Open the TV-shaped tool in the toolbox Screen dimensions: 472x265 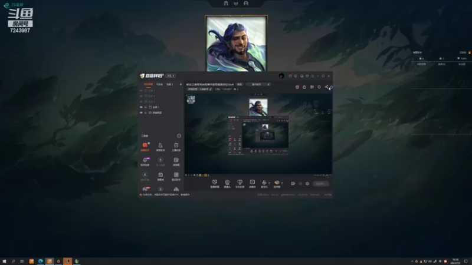[x=160, y=176]
